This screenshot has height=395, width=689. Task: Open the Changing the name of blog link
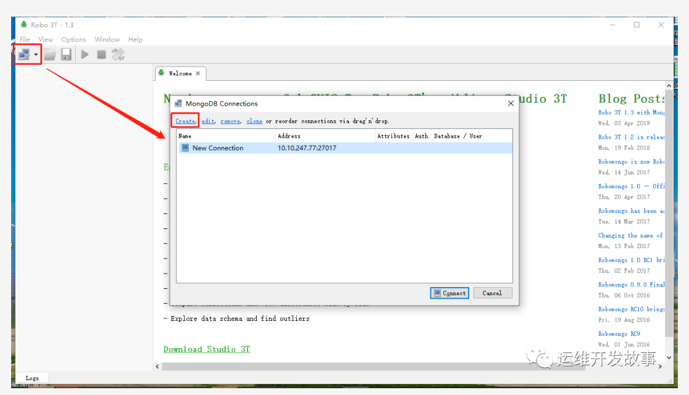coord(630,236)
